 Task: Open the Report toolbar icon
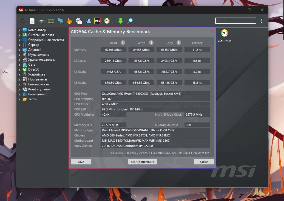32,21
